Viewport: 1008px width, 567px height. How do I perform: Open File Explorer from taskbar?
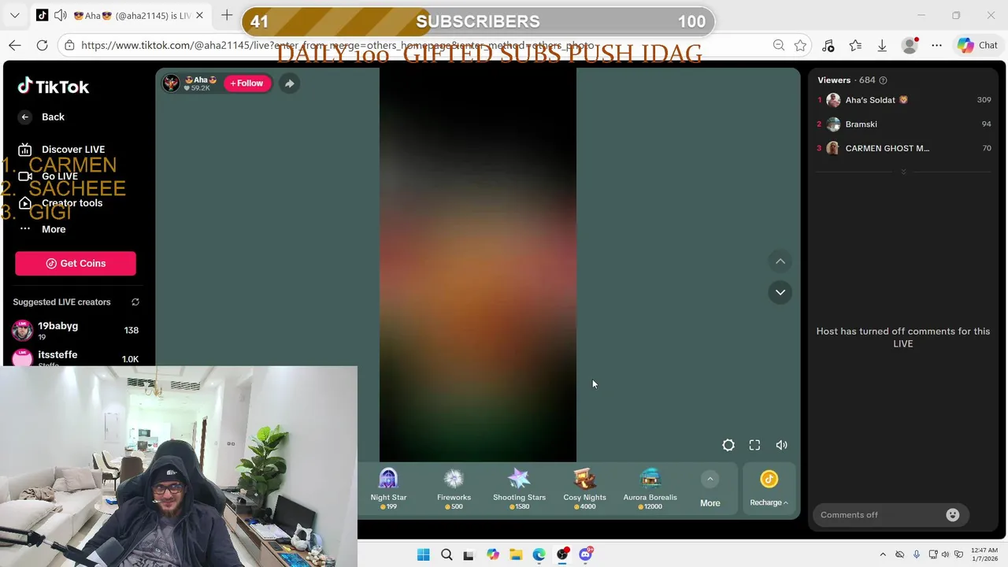516,554
